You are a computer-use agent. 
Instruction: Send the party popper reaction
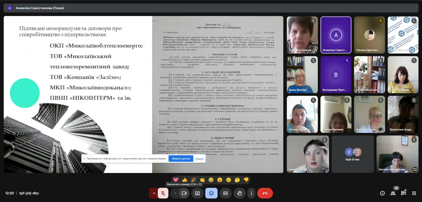tap(193, 180)
